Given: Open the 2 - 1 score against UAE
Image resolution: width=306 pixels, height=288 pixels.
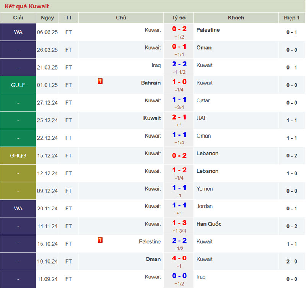Looking at the screenshot, I should [179, 117].
